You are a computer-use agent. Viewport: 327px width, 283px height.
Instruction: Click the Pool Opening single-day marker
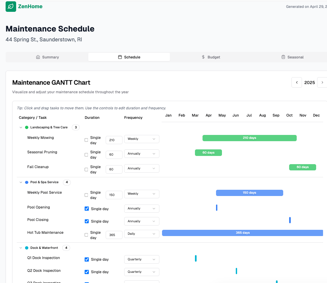tap(217, 207)
